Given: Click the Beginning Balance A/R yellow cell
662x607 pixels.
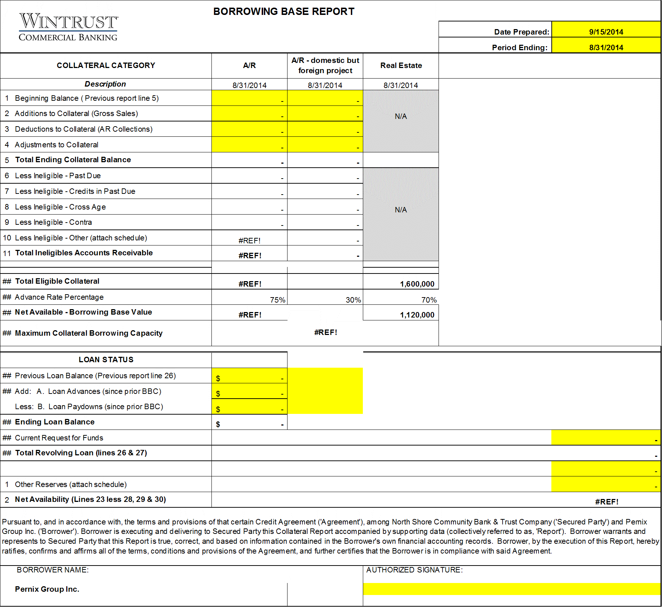Looking at the screenshot, I should pyautogui.click(x=249, y=98).
